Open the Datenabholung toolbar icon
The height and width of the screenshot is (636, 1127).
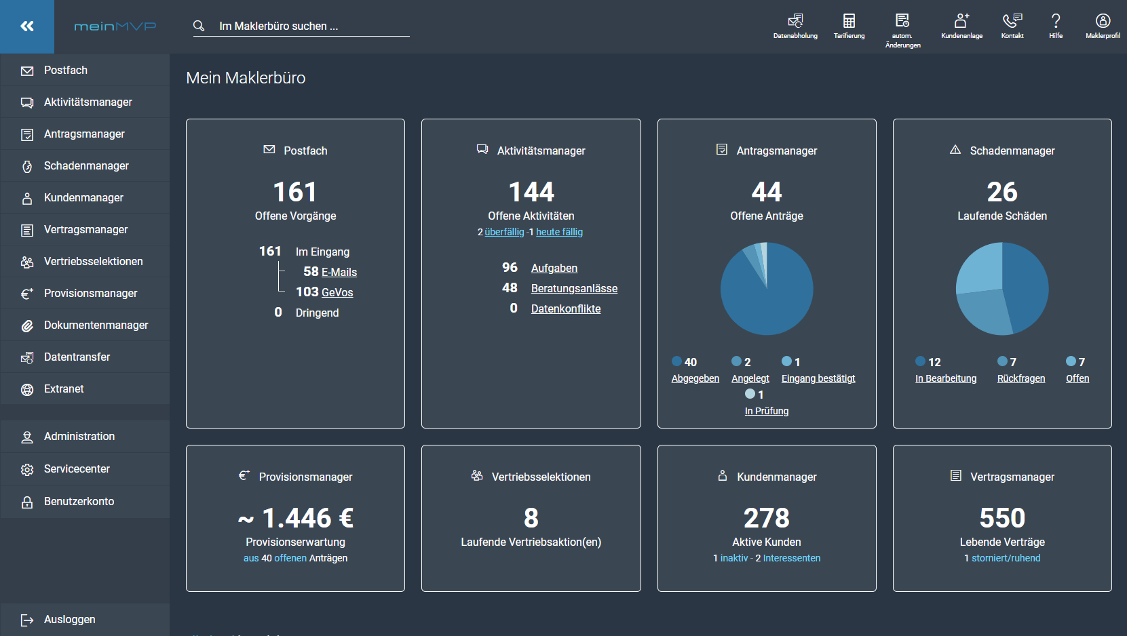(x=795, y=26)
